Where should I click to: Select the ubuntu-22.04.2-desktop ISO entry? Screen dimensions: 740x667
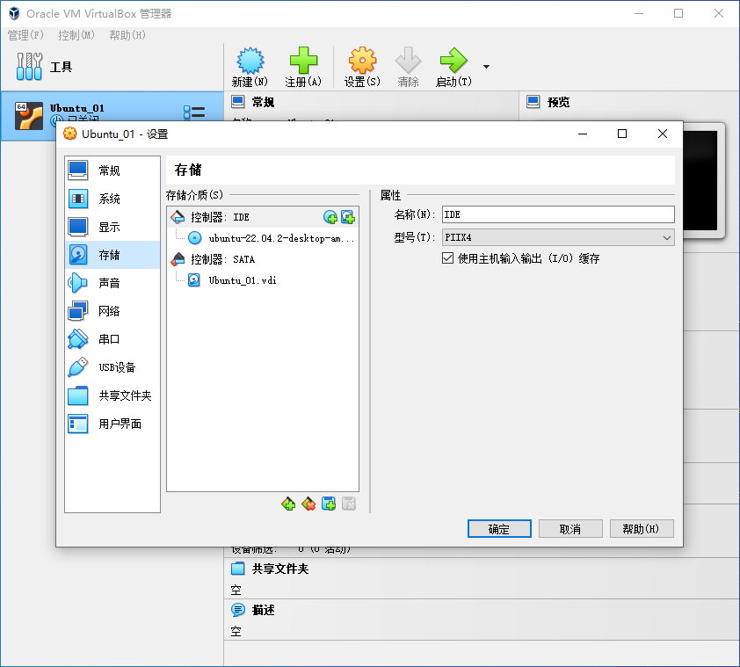[263, 238]
